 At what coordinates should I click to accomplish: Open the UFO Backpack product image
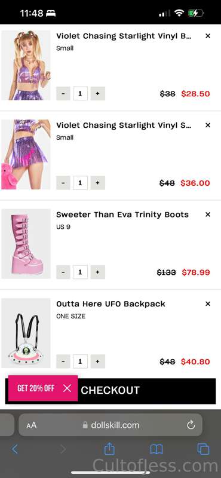(x=26, y=333)
